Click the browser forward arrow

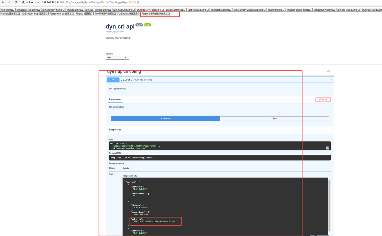pos(9,2)
